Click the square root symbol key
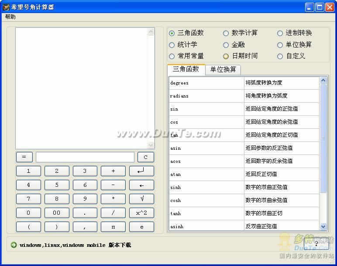Image resolution: width=337 pixels, height=266 pixels. pos(141,199)
